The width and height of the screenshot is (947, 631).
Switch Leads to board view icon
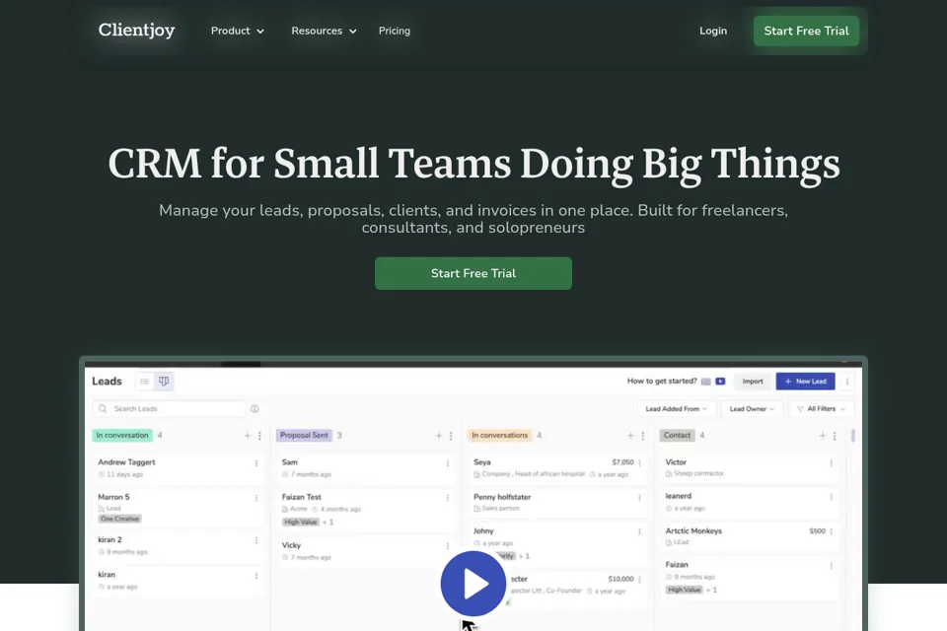(x=164, y=381)
